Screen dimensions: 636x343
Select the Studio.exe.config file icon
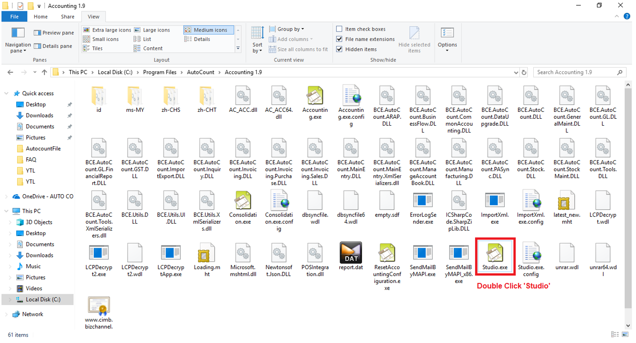tap(531, 252)
